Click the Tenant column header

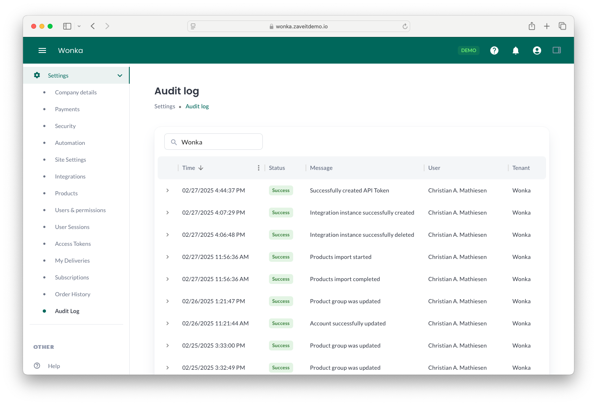tap(521, 168)
